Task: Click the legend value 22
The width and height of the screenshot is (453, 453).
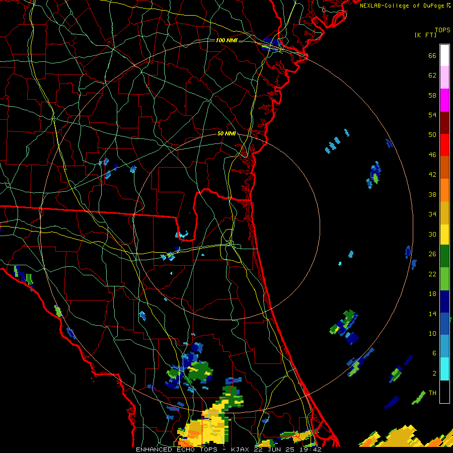Action: (432, 274)
